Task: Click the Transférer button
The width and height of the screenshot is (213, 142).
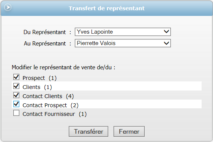Action: tap(88, 131)
